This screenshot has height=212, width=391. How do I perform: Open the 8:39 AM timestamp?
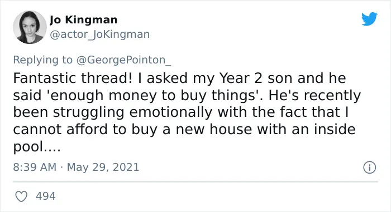35,167
